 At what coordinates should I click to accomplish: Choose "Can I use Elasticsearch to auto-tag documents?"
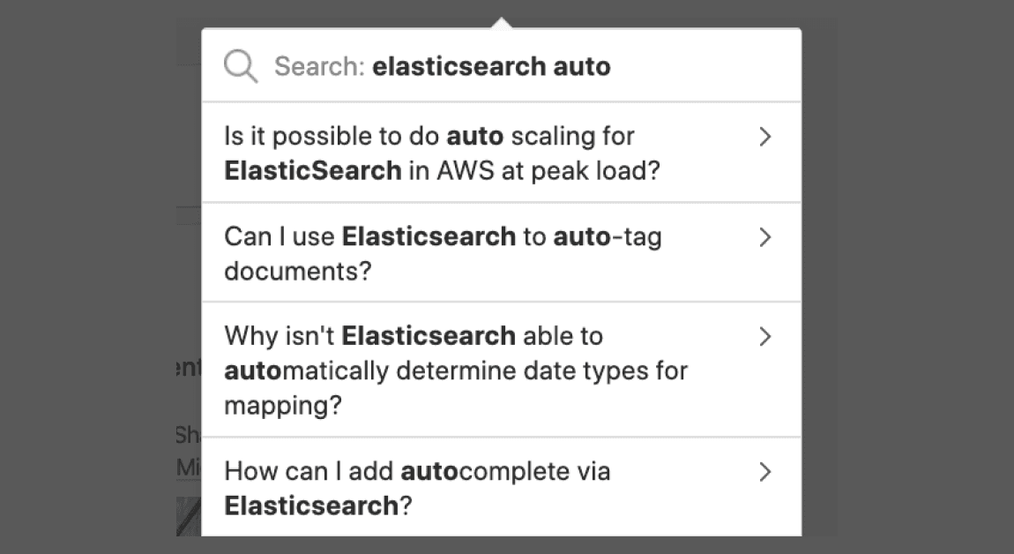[441, 253]
